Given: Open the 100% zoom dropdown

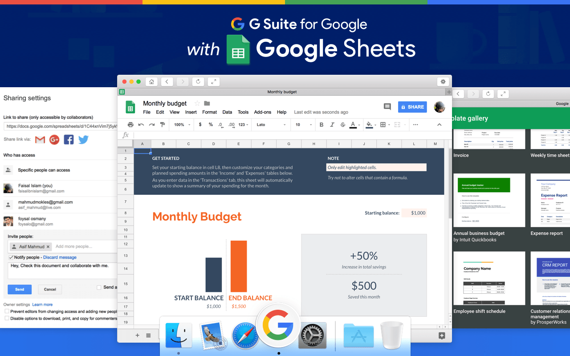Looking at the screenshot, I should [182, 125].
